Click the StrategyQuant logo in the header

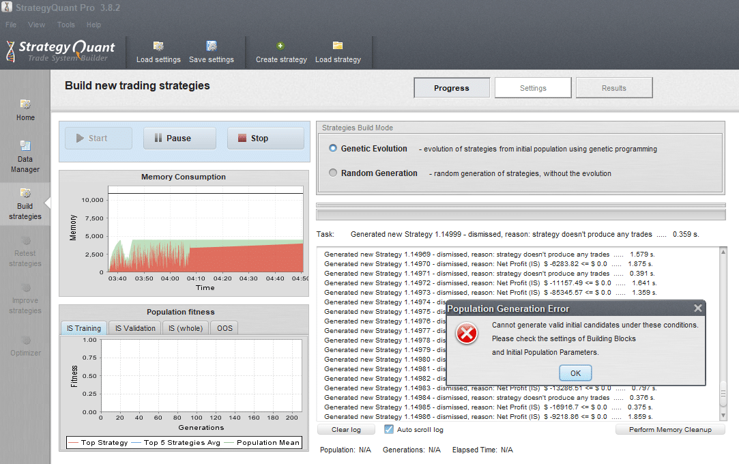pyautogui.click(x=60, y=51)
